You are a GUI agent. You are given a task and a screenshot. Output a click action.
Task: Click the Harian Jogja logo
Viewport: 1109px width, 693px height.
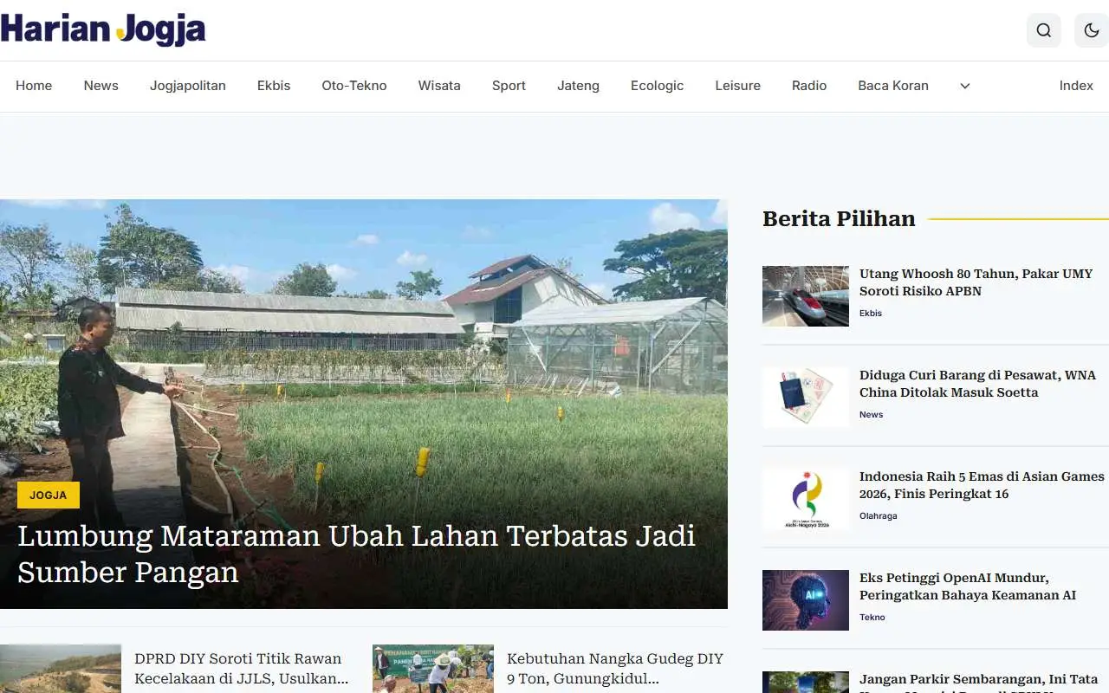(x=103, y=29)
